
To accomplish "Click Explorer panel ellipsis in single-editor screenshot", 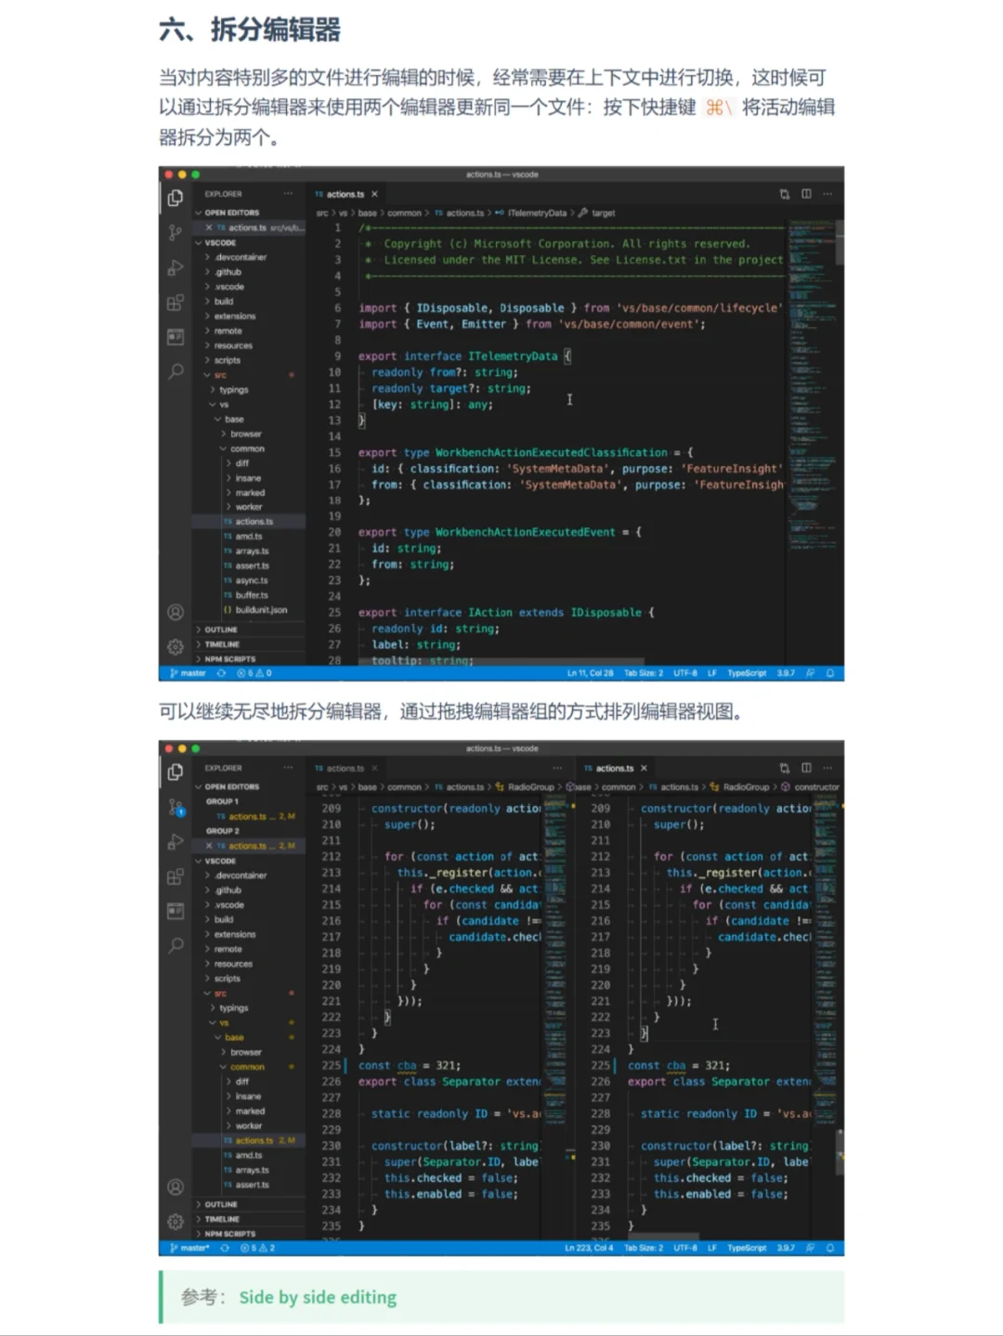I will (x=288, y=194).
